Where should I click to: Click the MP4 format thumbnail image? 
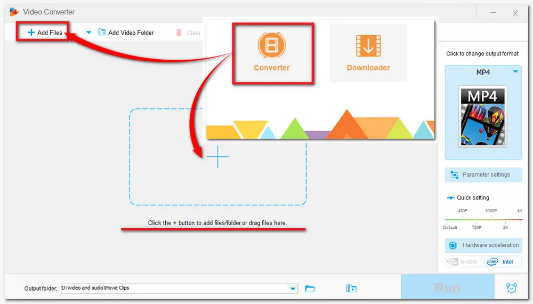tap(483, 117)
